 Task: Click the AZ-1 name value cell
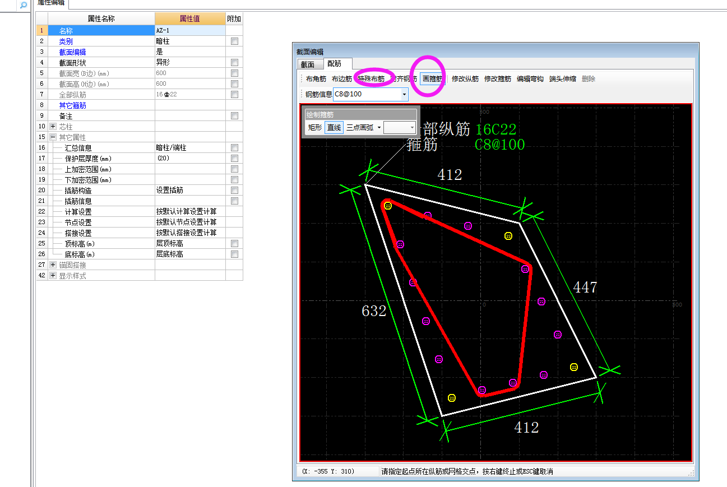(190, 30)
